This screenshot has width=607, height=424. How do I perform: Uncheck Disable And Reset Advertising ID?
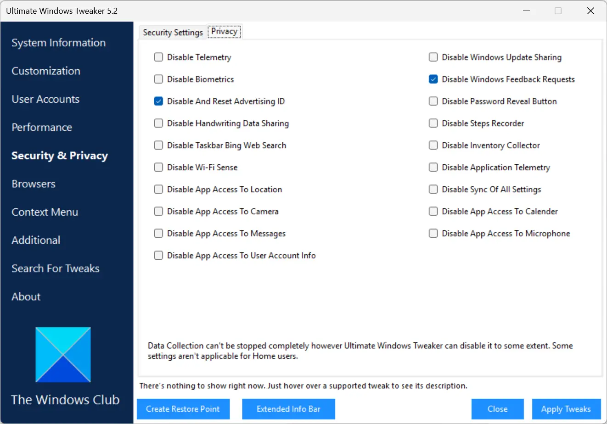[x=158, y=101]
